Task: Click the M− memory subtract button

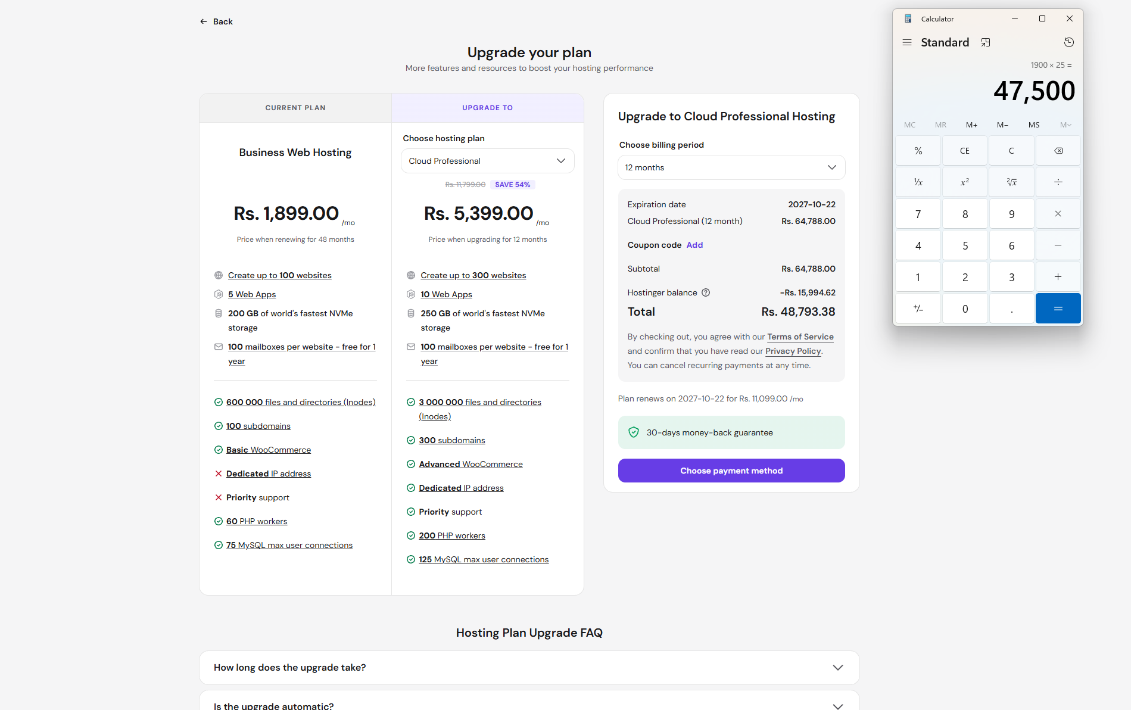Action: coord(1002,125)
